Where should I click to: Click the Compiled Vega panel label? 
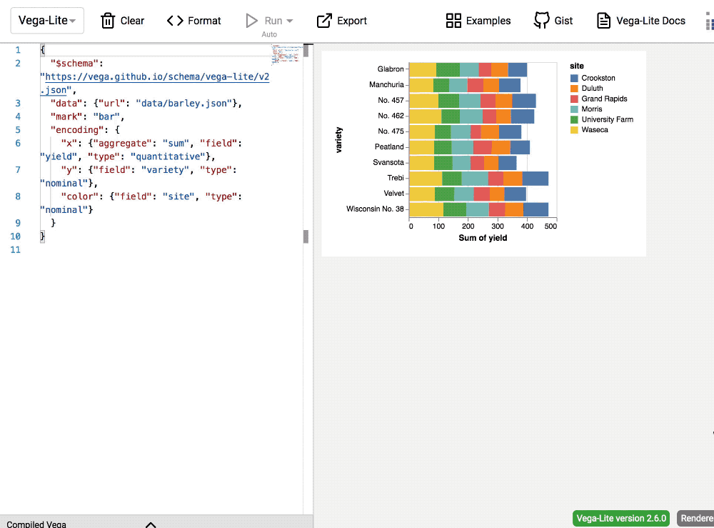36,524
